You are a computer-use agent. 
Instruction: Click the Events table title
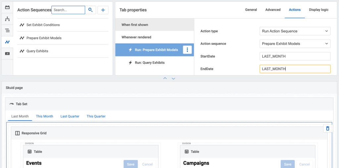click(34, 163)
